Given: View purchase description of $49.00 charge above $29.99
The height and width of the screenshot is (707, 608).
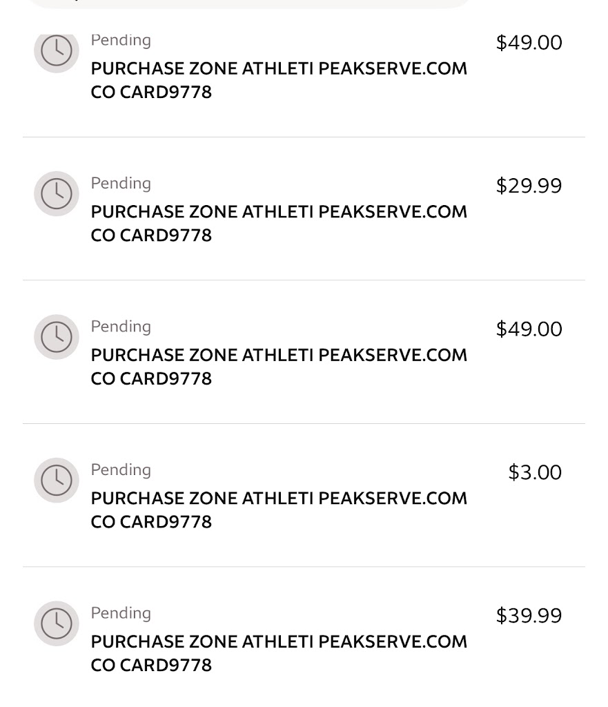Looking at the screenshot, I should 279,80.
